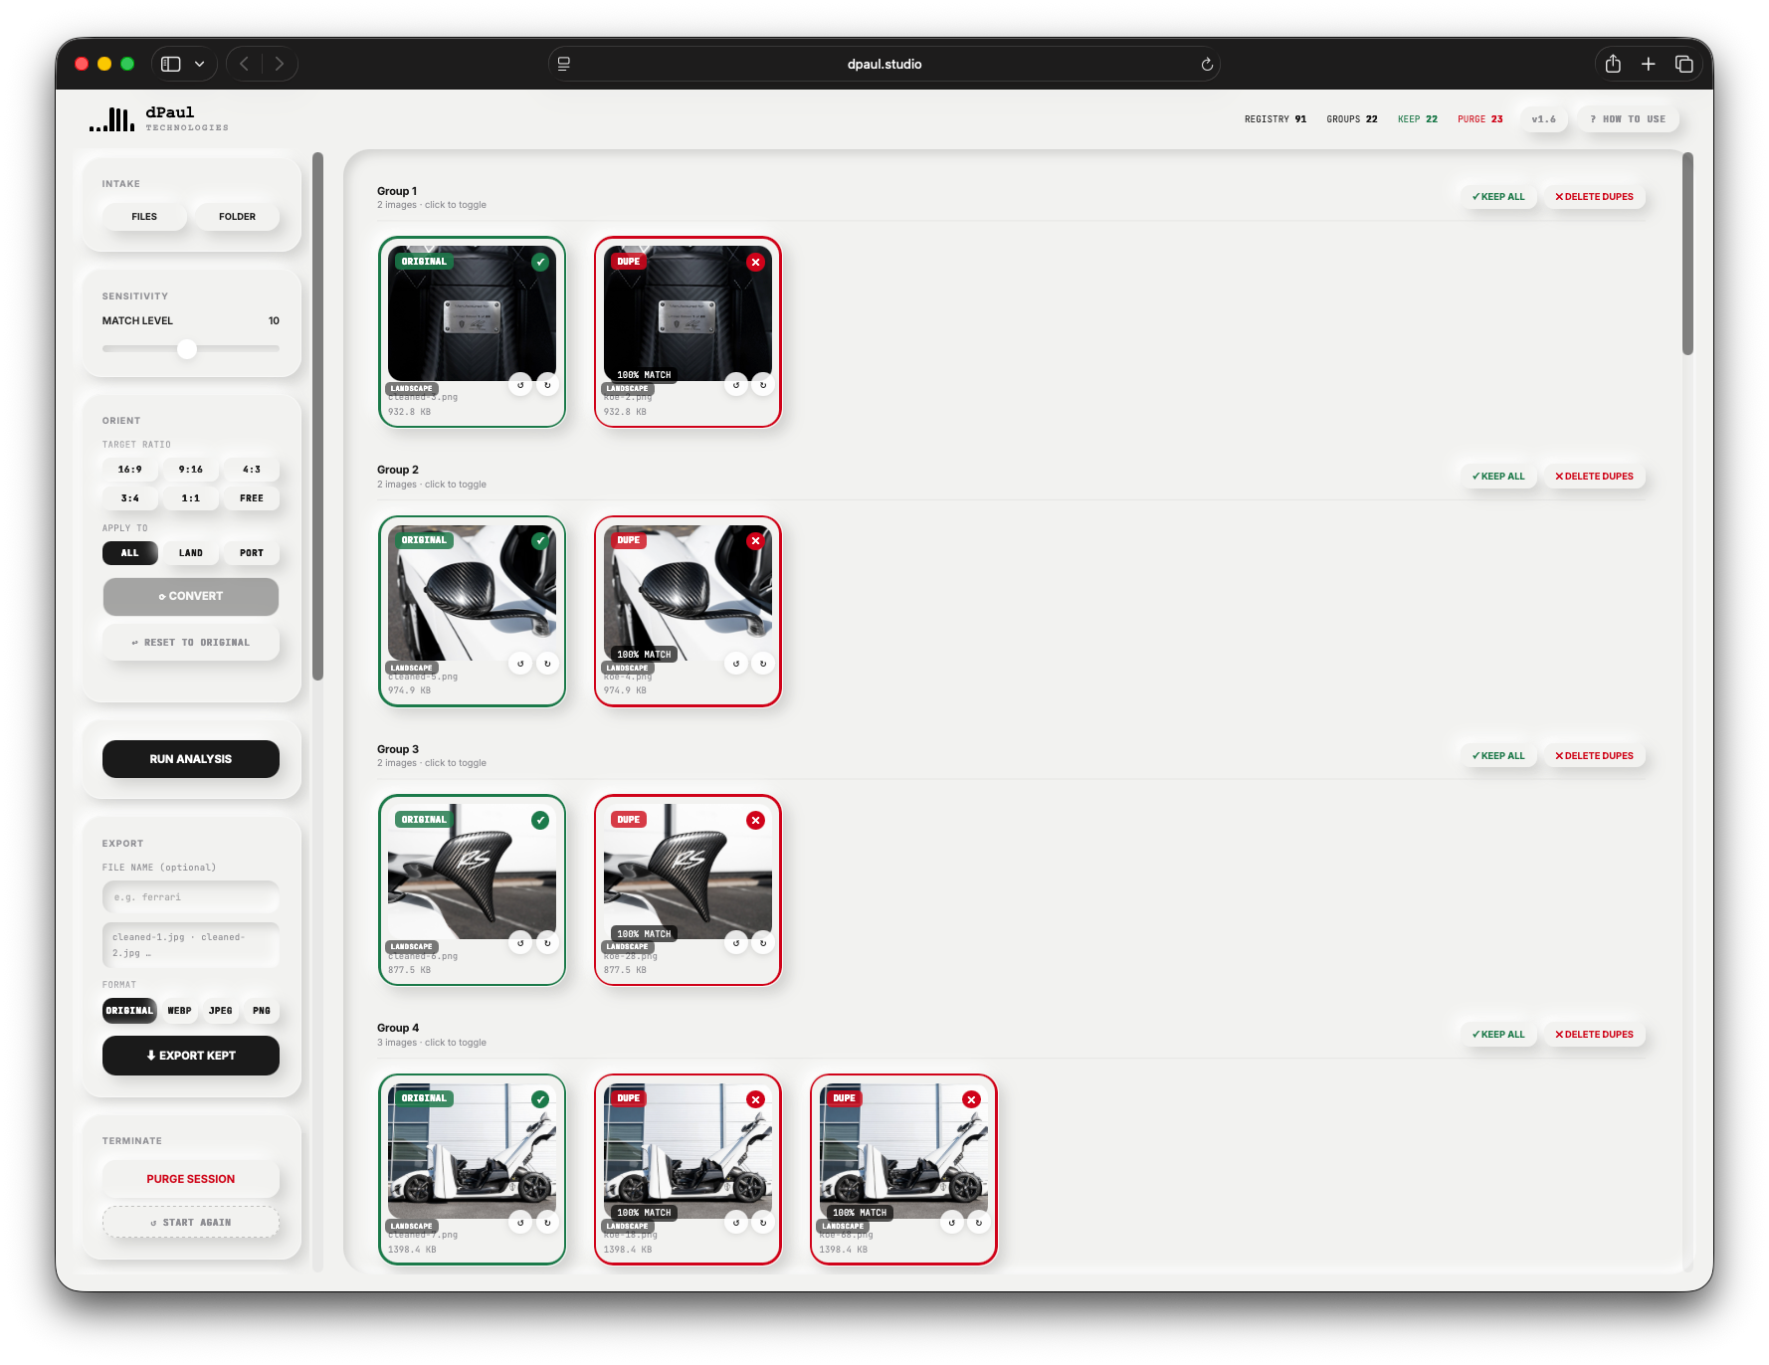The image size is (1769, 1365).
Task: Toggle red X on Group 4 last dupe
Action: coord(972,1099)
